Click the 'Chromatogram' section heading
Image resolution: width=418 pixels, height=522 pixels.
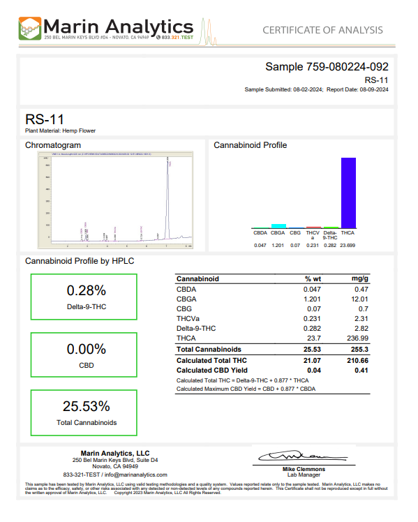53,145
